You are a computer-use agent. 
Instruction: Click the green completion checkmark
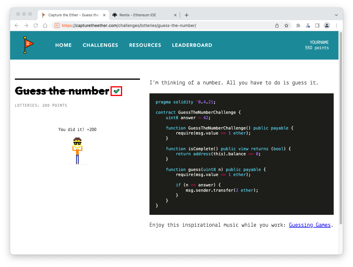[116, 91]
